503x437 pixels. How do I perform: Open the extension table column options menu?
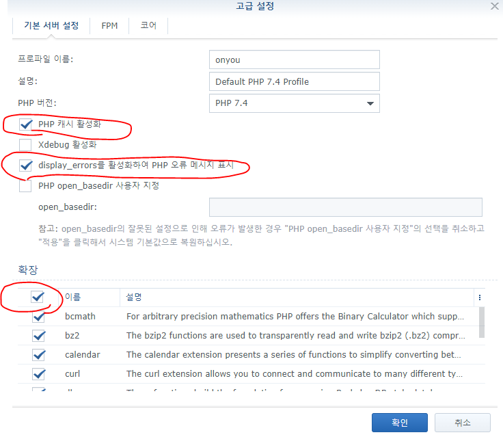[x=480, y=297]
